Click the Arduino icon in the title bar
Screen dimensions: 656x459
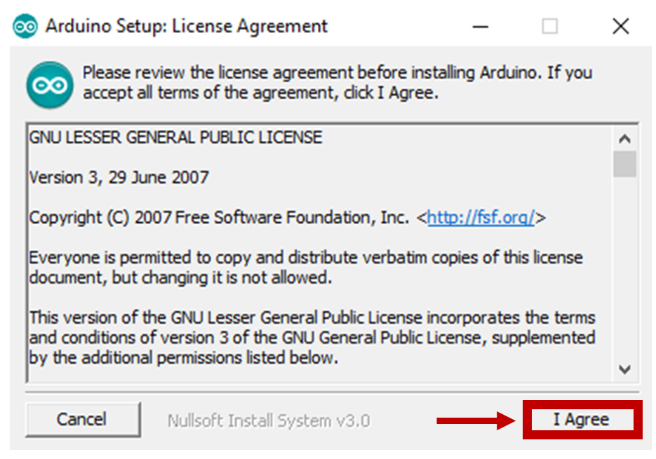coord(25,27)
